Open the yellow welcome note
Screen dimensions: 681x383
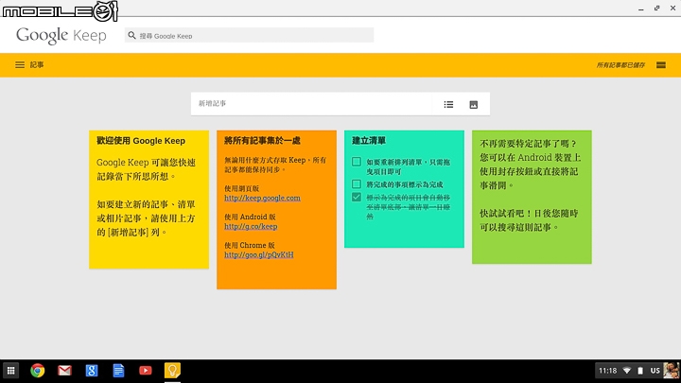pyautogui.click(x=149, y=200)
